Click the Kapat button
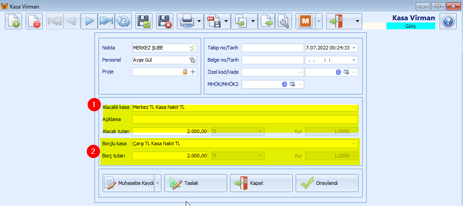 pos(261,183)
